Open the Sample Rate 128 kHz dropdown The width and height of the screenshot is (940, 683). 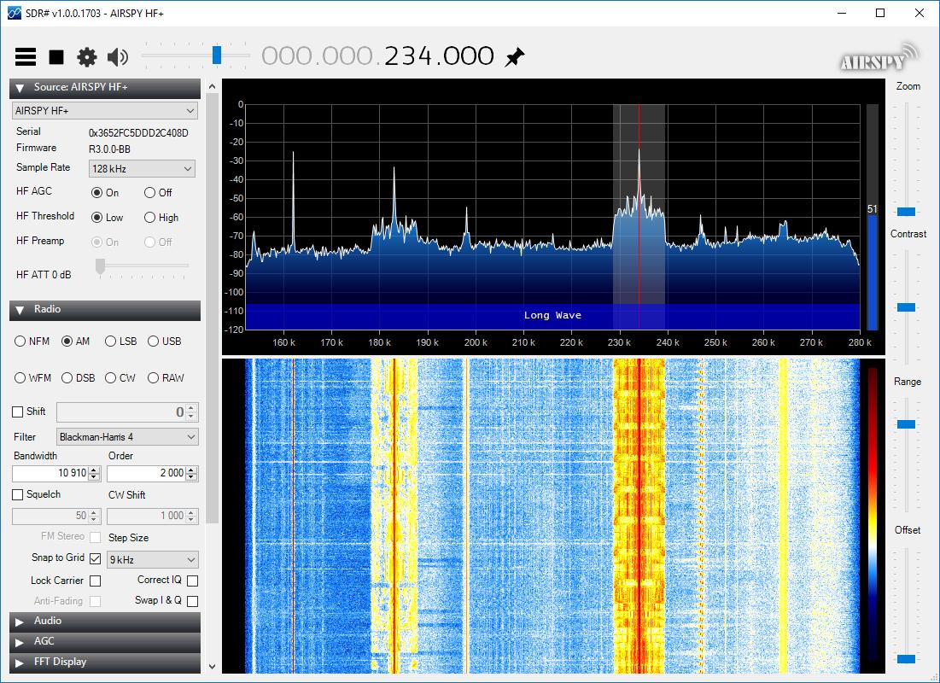tap(142, 169)
